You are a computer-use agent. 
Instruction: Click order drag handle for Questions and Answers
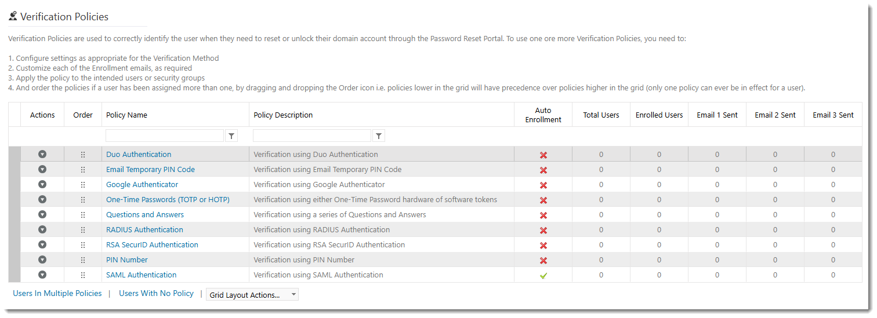[83, 215]
